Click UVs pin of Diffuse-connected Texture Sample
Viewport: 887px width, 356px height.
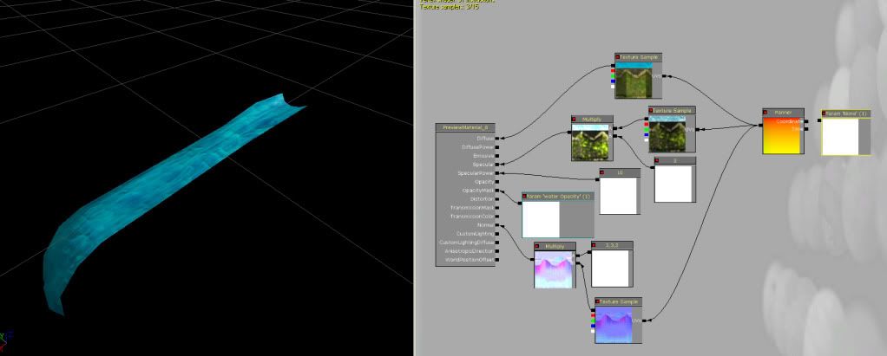[x=664, y=75]
